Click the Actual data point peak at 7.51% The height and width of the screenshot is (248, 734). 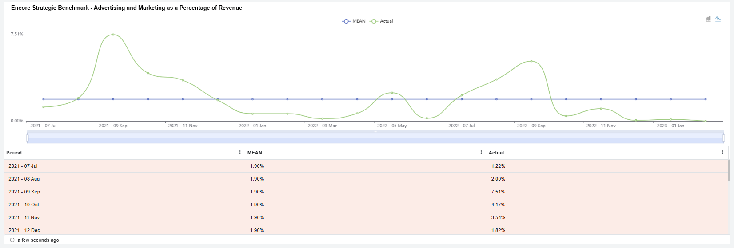(x=113, y=35)
